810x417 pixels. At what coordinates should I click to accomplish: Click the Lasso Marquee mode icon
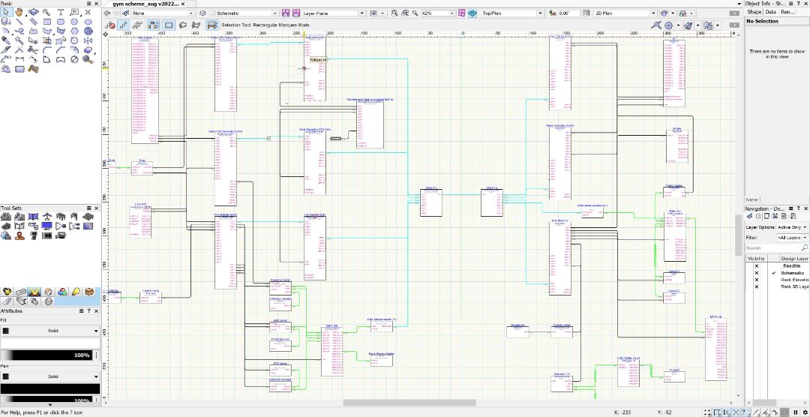pyautogui.click(x=184, y=25)
